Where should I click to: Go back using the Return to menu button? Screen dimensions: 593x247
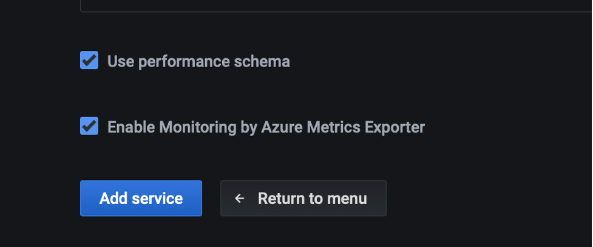pyautogui.click(x=303, y=199)
